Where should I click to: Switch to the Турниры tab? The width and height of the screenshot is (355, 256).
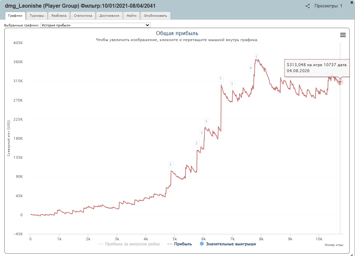click(37, 16)
